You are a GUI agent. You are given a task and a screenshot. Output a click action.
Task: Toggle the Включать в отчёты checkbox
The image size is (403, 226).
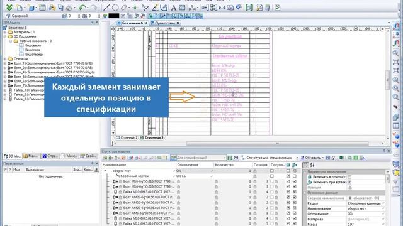click(x=349, y=177)
